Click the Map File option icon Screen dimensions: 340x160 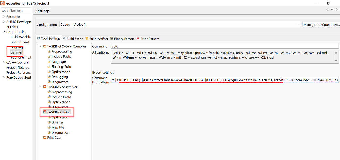[x=49, y=127]
